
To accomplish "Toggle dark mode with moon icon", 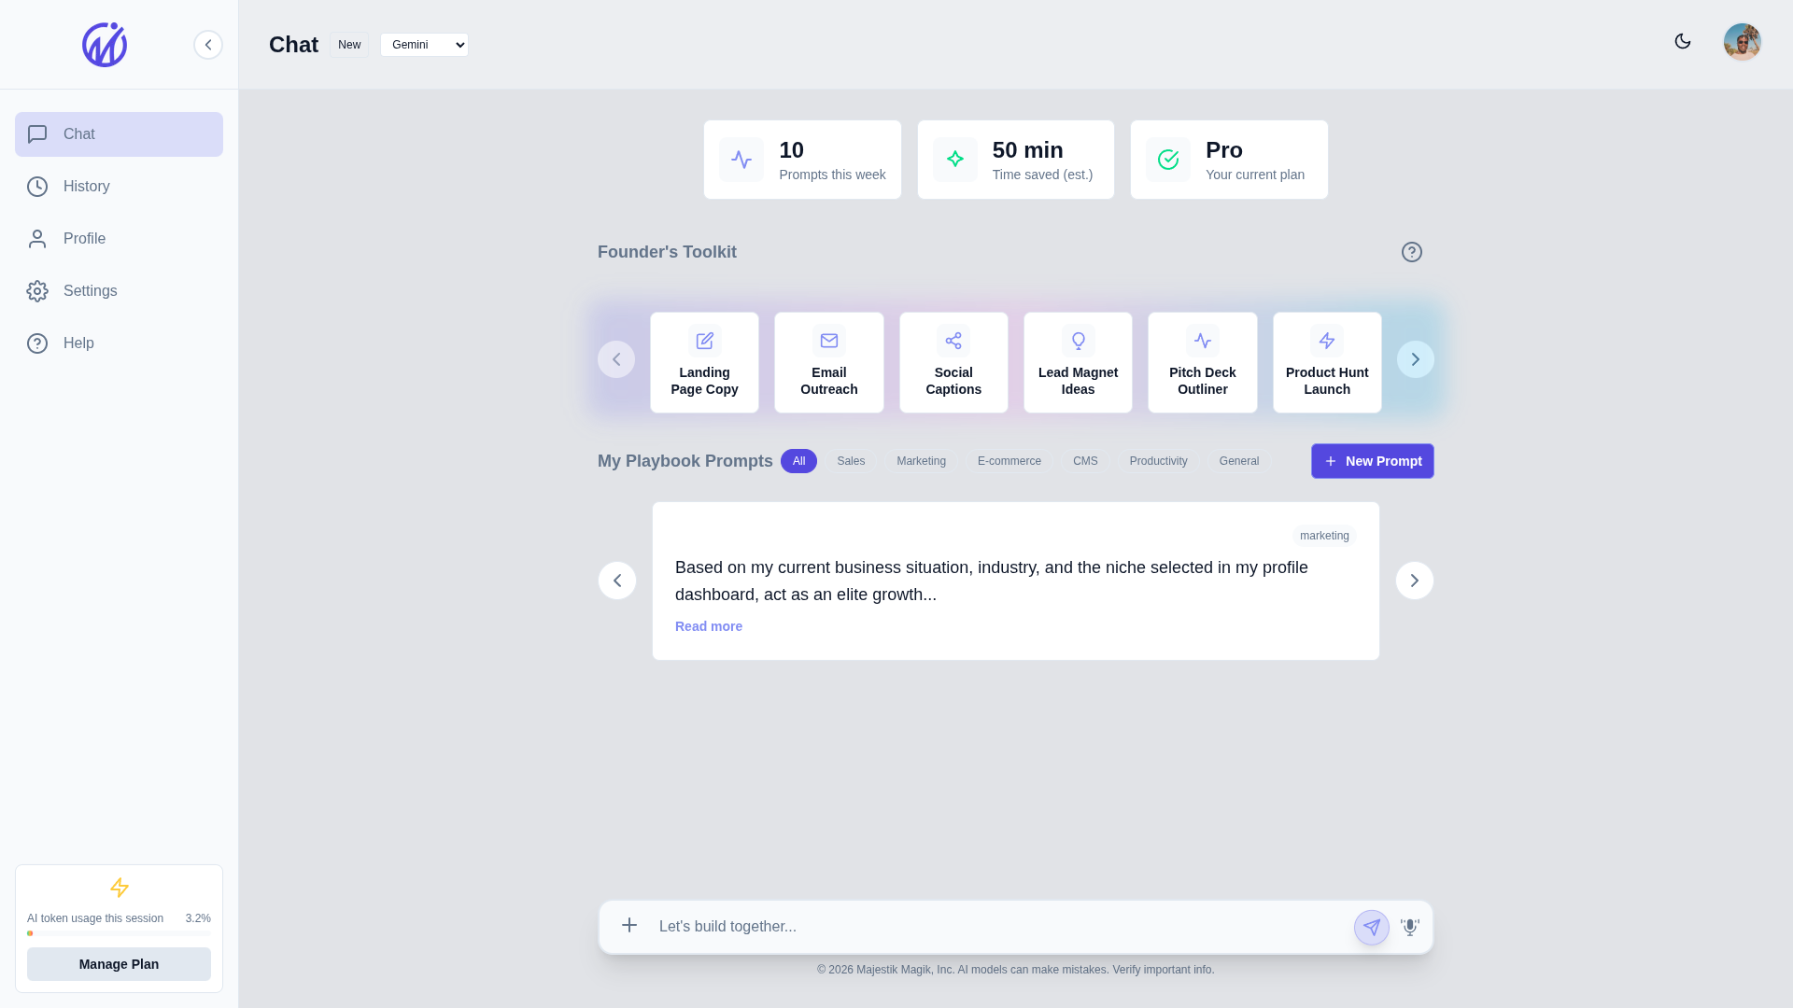I will pos(1683,41).
